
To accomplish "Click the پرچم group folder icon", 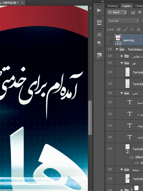I will (x=127, y=169).
